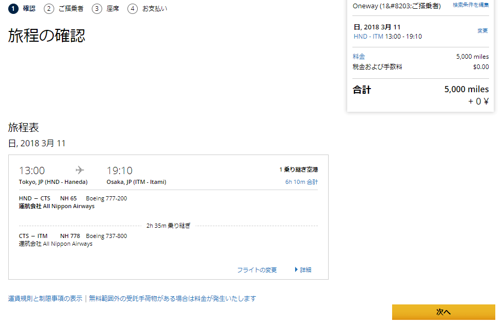
Task: Open the 6h 10m 合計 duration link
Action: coord(301,182)
